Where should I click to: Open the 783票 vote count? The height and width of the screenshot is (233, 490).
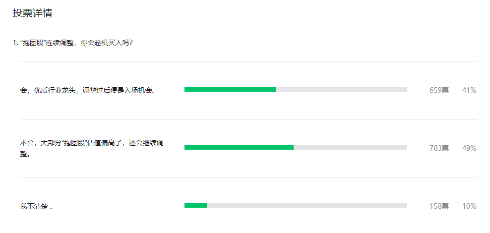[439, 148]
